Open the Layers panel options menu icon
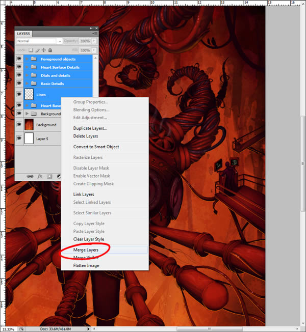The image size is (306, 332). (x=95, y=34)
